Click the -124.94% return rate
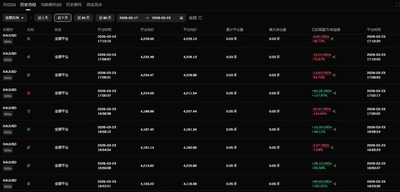Image resolution: width=400 pixels, height=192 pixels. tap(319, 114)
